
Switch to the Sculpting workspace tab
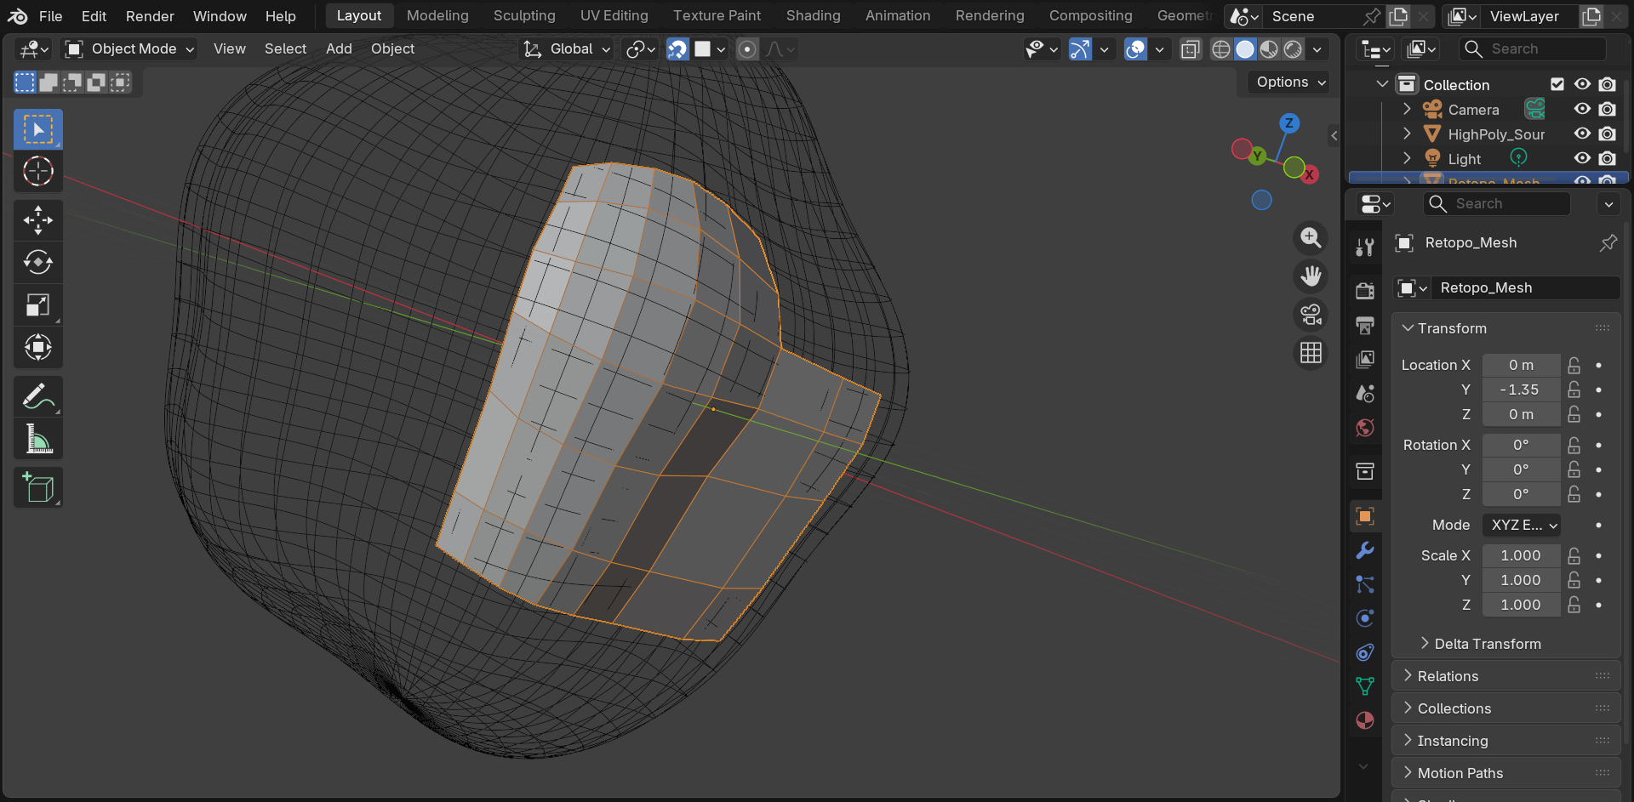524,15
